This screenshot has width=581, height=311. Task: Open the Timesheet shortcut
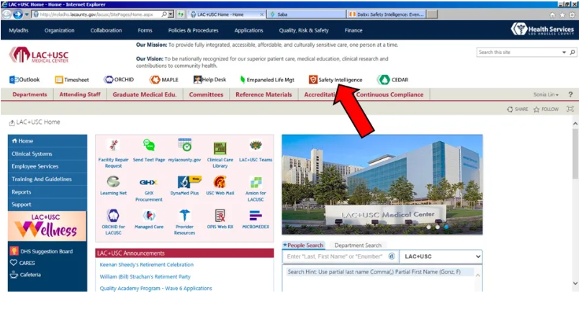click(x=72, y=80)
